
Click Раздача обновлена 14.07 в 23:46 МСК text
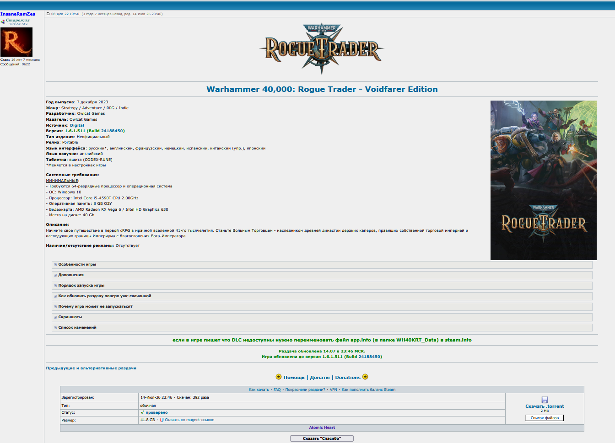322,352
